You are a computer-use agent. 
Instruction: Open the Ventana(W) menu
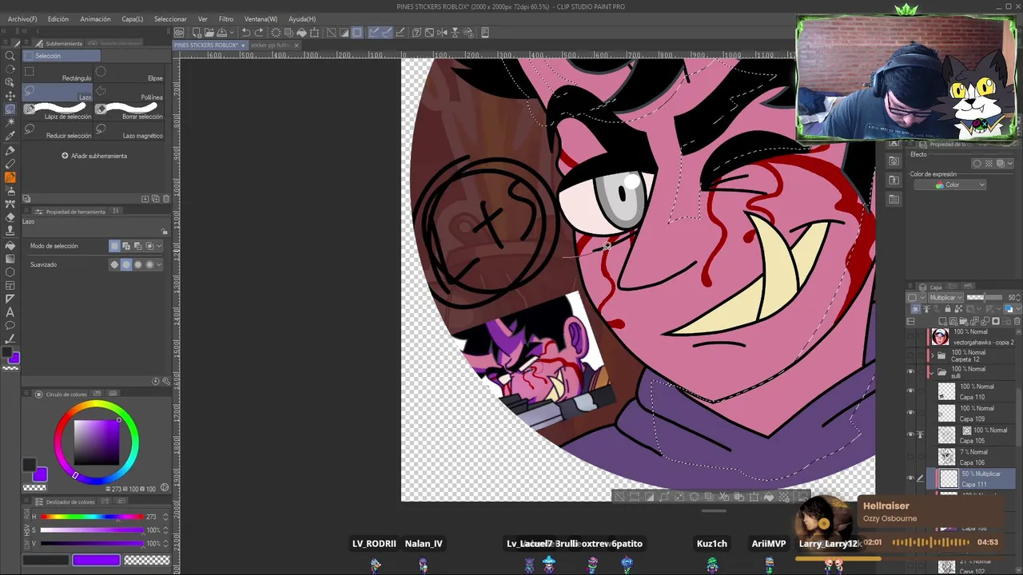(261, 18)
